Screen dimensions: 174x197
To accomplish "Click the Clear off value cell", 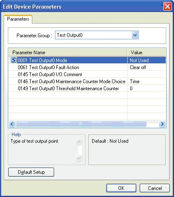I will point(147,67).
